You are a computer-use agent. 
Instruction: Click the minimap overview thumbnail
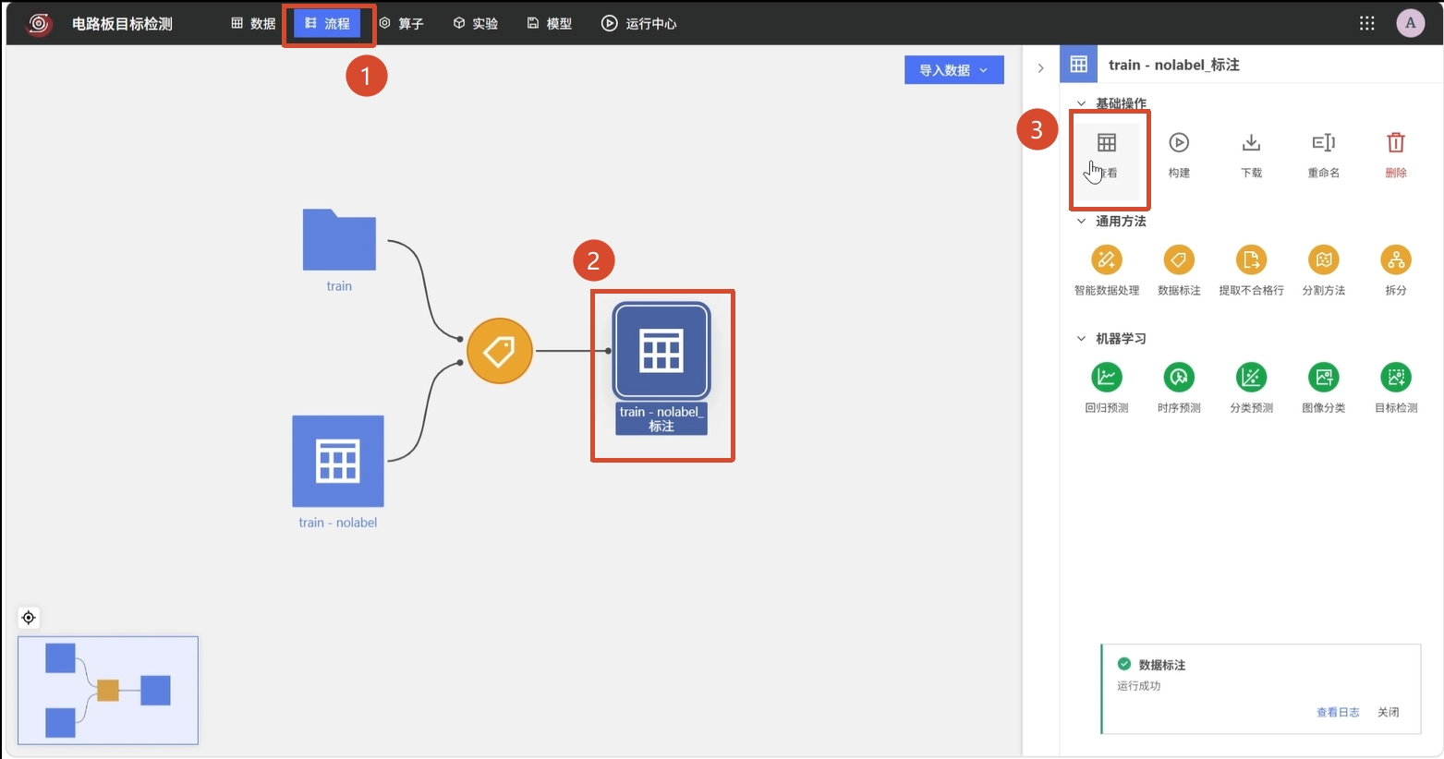tap(108, 690)
